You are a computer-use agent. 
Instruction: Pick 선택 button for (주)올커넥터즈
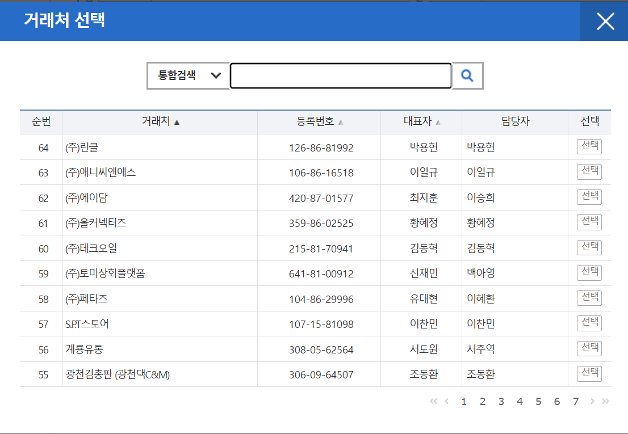[589, 222]
